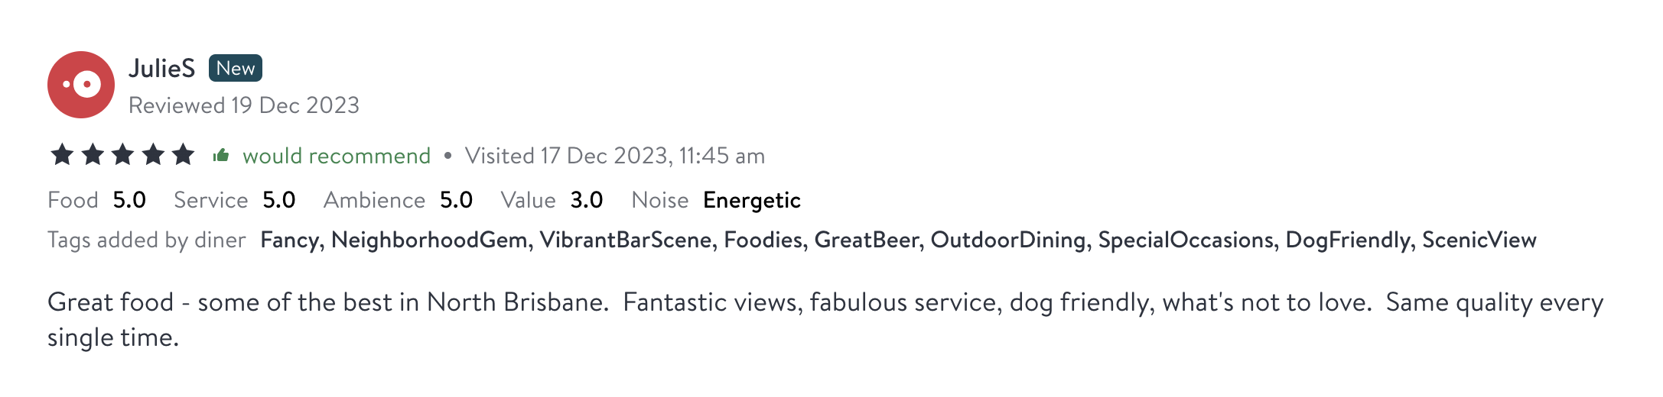Click the five-star rating icons
The width and height of the screenshot is (1663, 397).
[122, 155]
